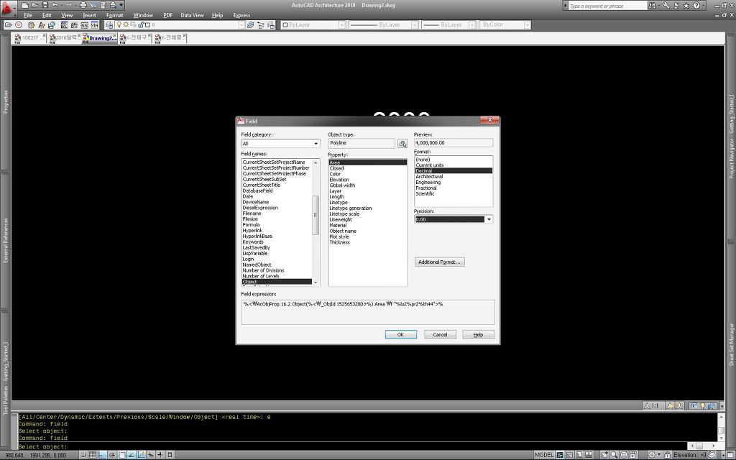Click Help in the Field dialog
Screen dimensions: 736x460
478,335
